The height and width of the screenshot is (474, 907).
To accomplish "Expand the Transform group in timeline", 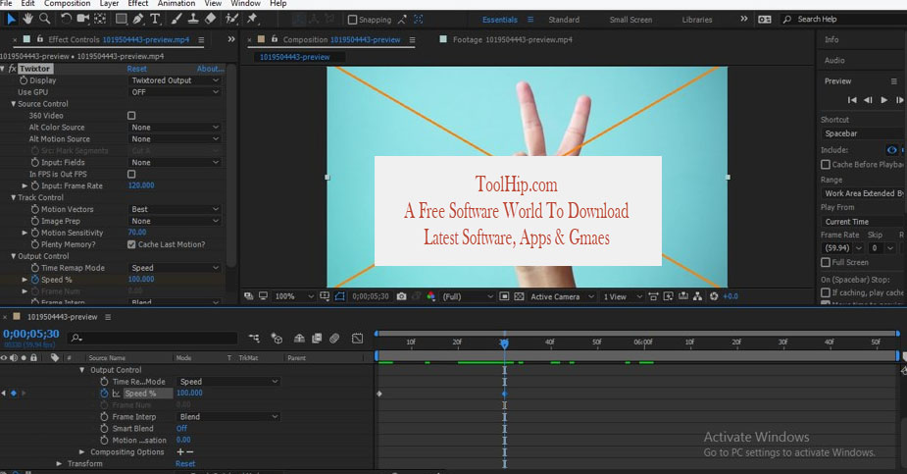I will click(x=59, y=464).
